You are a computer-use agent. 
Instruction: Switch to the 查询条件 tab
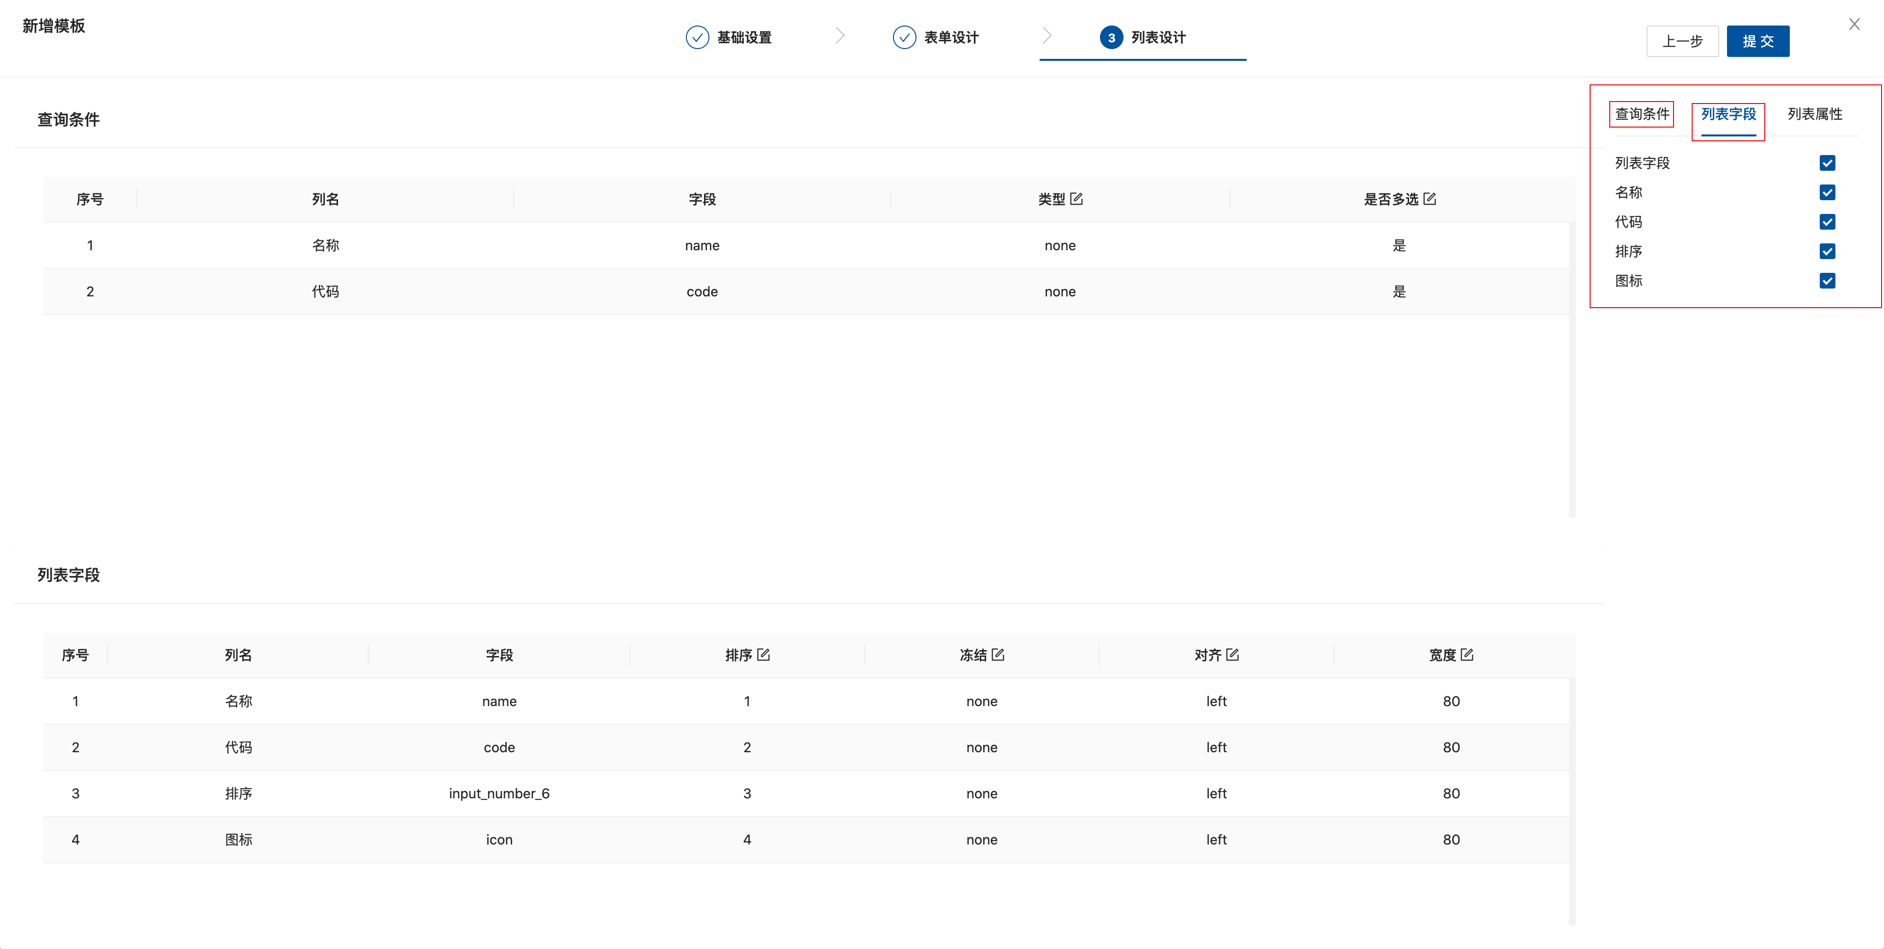(x=1642, y=114)
